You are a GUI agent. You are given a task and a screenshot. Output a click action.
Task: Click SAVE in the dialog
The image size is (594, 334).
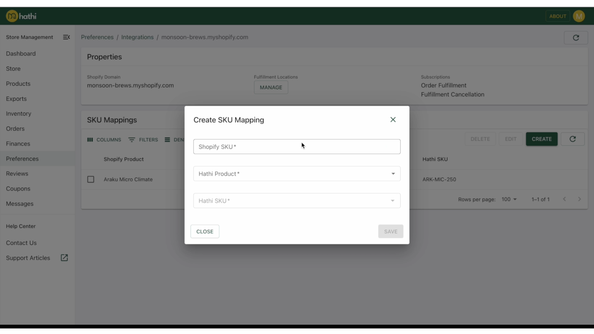pyautogui.click(x=391, y=231)
